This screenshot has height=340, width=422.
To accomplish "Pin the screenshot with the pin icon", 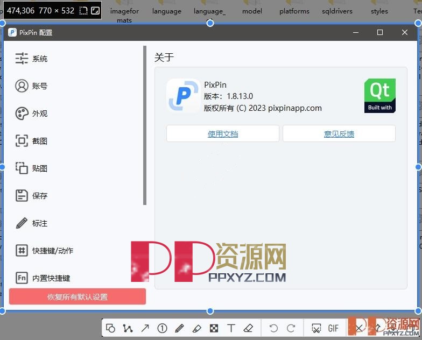I will click(x=378, y=328).
